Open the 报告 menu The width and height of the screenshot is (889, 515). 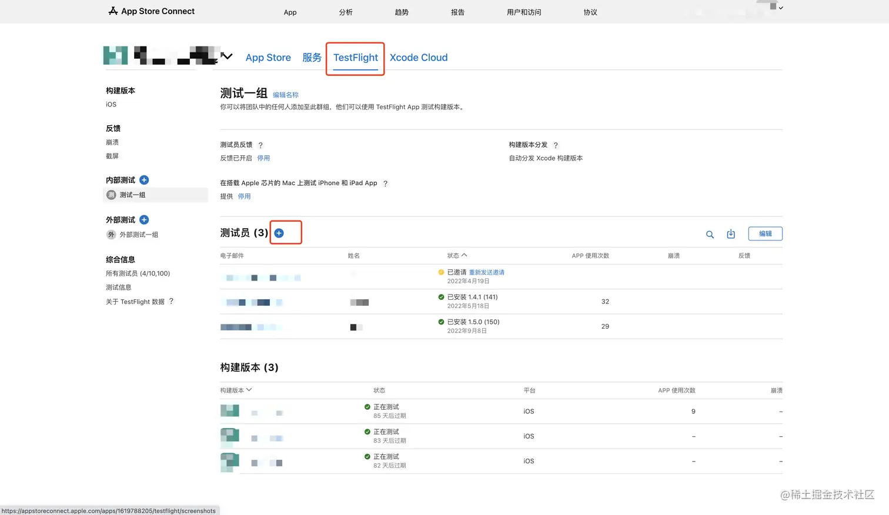tap(457, 12)
